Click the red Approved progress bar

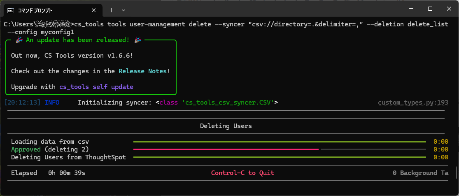(x=226, y=149)
